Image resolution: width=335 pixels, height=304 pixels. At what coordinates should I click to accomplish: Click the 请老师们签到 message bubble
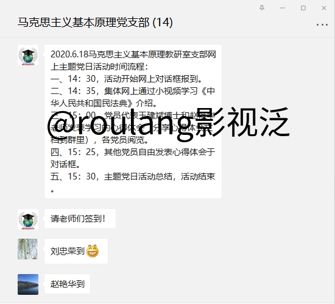80,219
